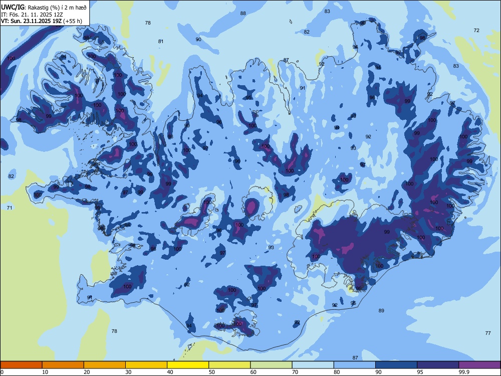
Task: Click the '80' tick label under the color bar
Action: [x=337, y=372]
